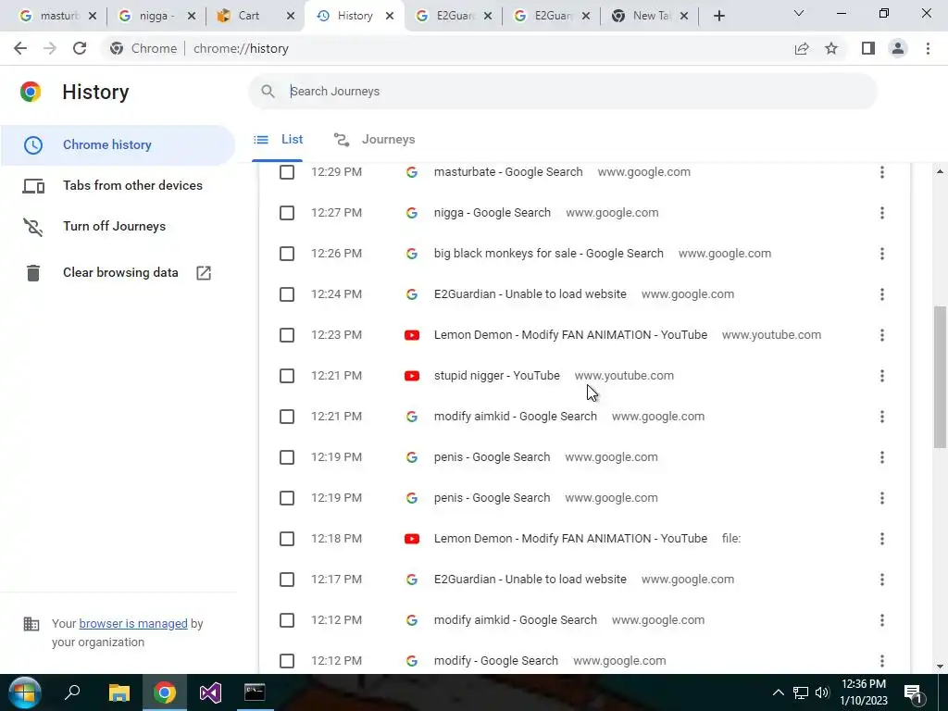
Task: Tick the checkbox for the 12:26 PM entry
Action: (287, 254)
